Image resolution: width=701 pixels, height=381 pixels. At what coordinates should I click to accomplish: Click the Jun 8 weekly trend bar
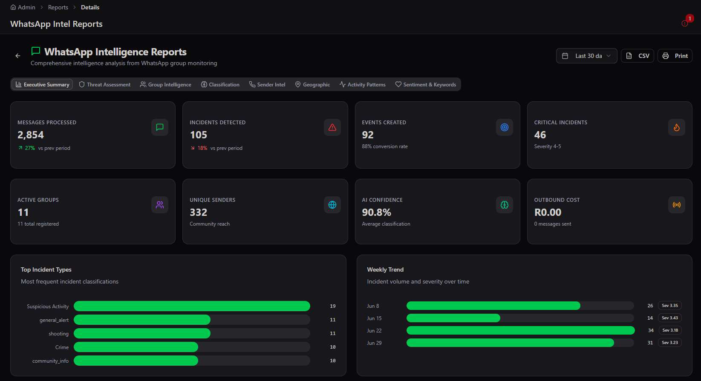520,306
